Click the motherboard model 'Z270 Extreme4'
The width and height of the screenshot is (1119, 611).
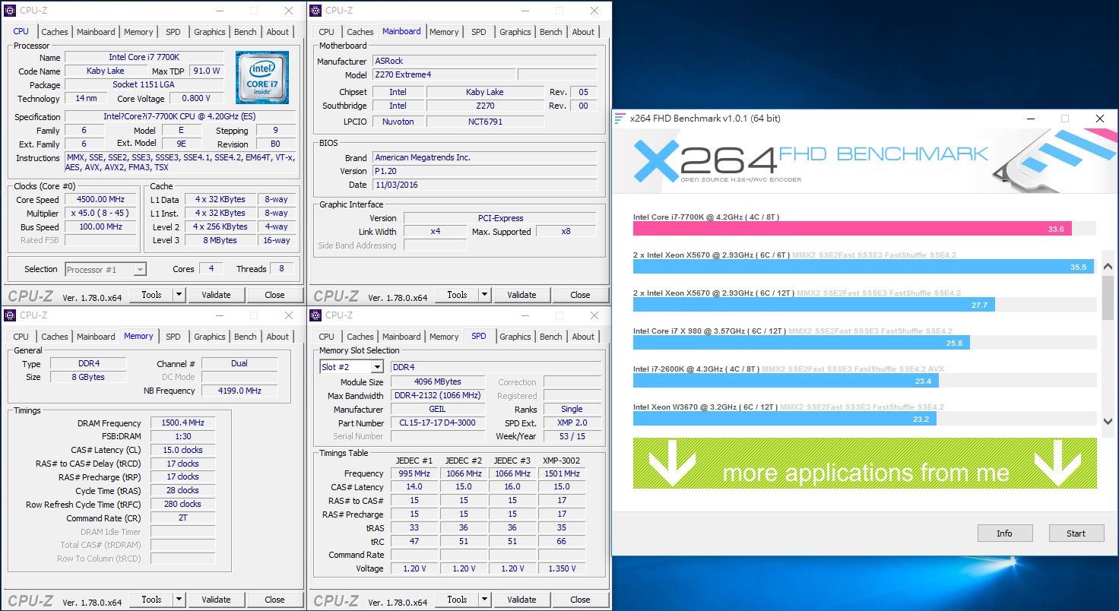[x=444, y=75]
